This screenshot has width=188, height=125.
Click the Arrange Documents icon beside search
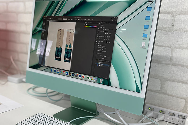pyautogui.click(x=114, y=18)
